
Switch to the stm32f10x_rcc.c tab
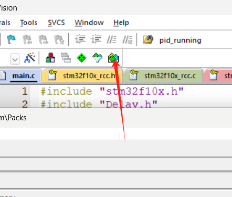tap(163, 76)
